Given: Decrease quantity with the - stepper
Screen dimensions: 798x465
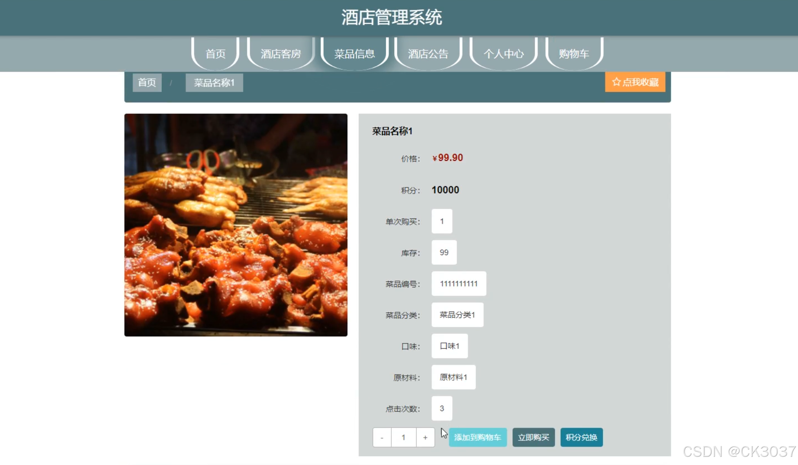Looking at the screenshot, I should 382,437.
